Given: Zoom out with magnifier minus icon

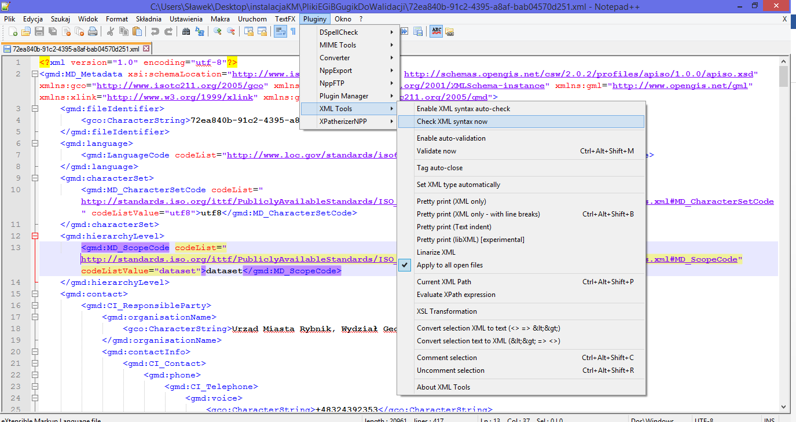Looking at the screenshot, I should click(231, 31).
